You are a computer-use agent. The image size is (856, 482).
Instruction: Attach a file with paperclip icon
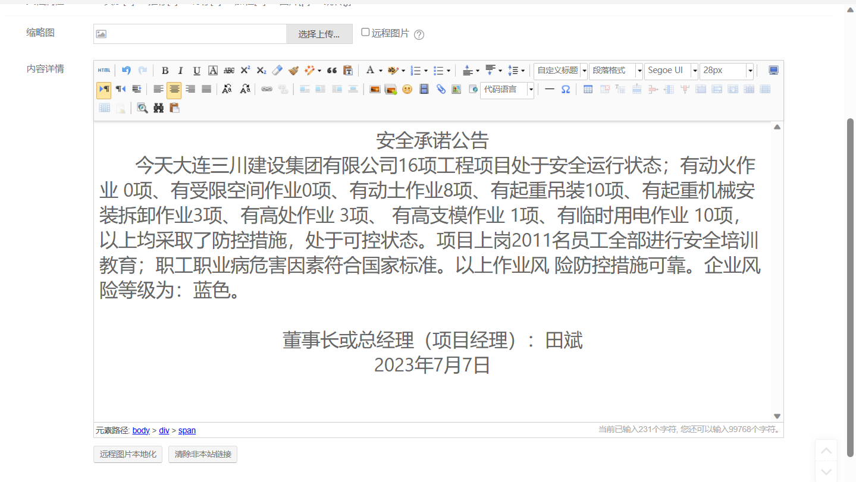click(441, 89)
